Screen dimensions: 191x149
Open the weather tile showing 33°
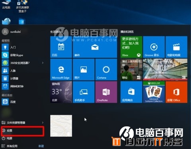point(61,92)
